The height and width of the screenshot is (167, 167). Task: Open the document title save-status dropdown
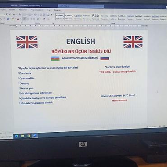pos(42,5)
